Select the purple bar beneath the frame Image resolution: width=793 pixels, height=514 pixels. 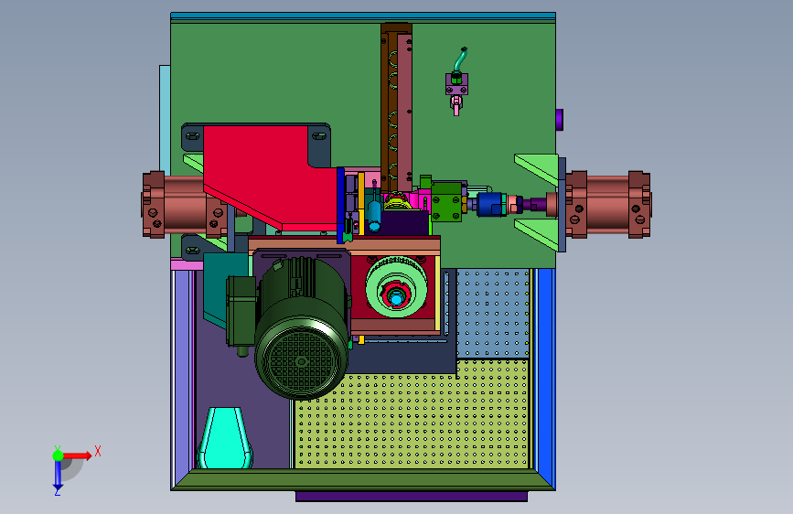point(412,497)
